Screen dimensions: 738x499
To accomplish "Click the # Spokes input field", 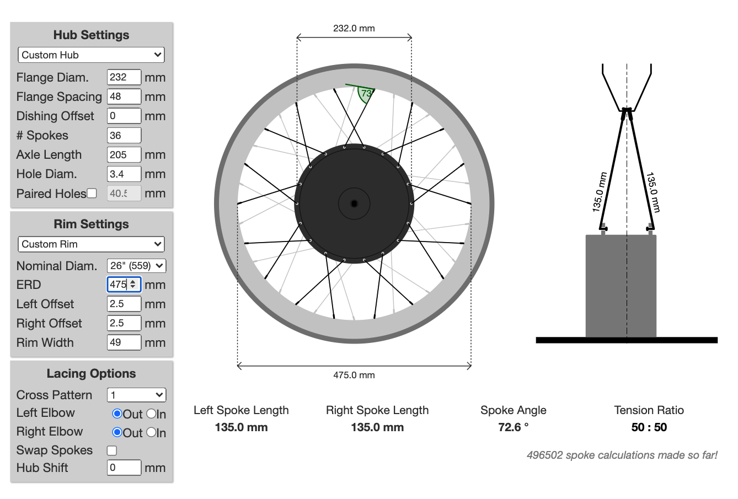I will pyautogui.click(x=124, y=135).
